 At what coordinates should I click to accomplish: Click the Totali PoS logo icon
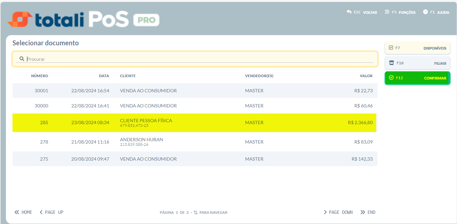[x=20, y=19]
